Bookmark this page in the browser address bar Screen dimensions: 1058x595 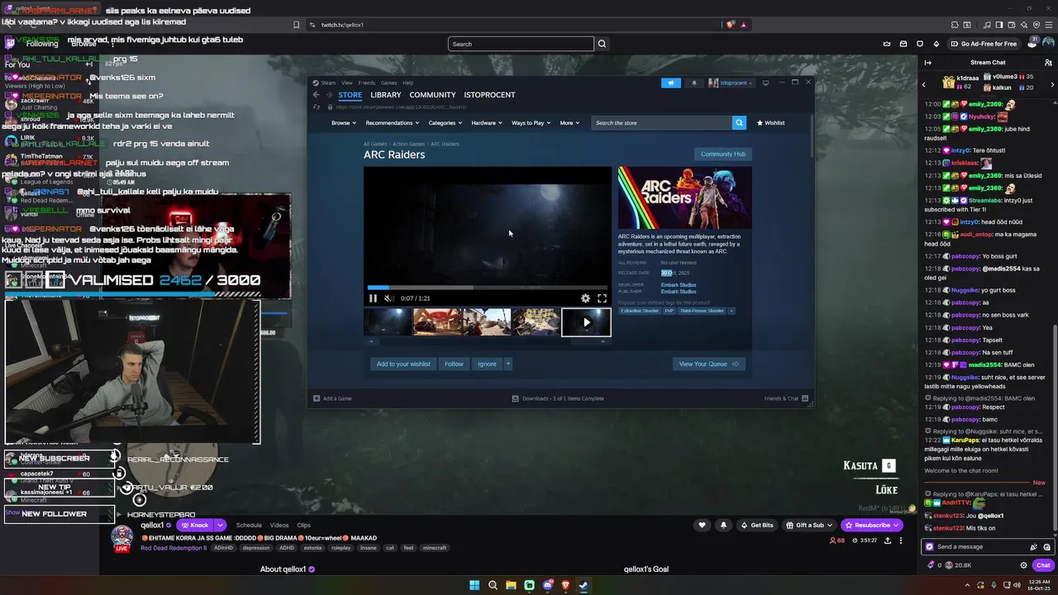[296, 25]
